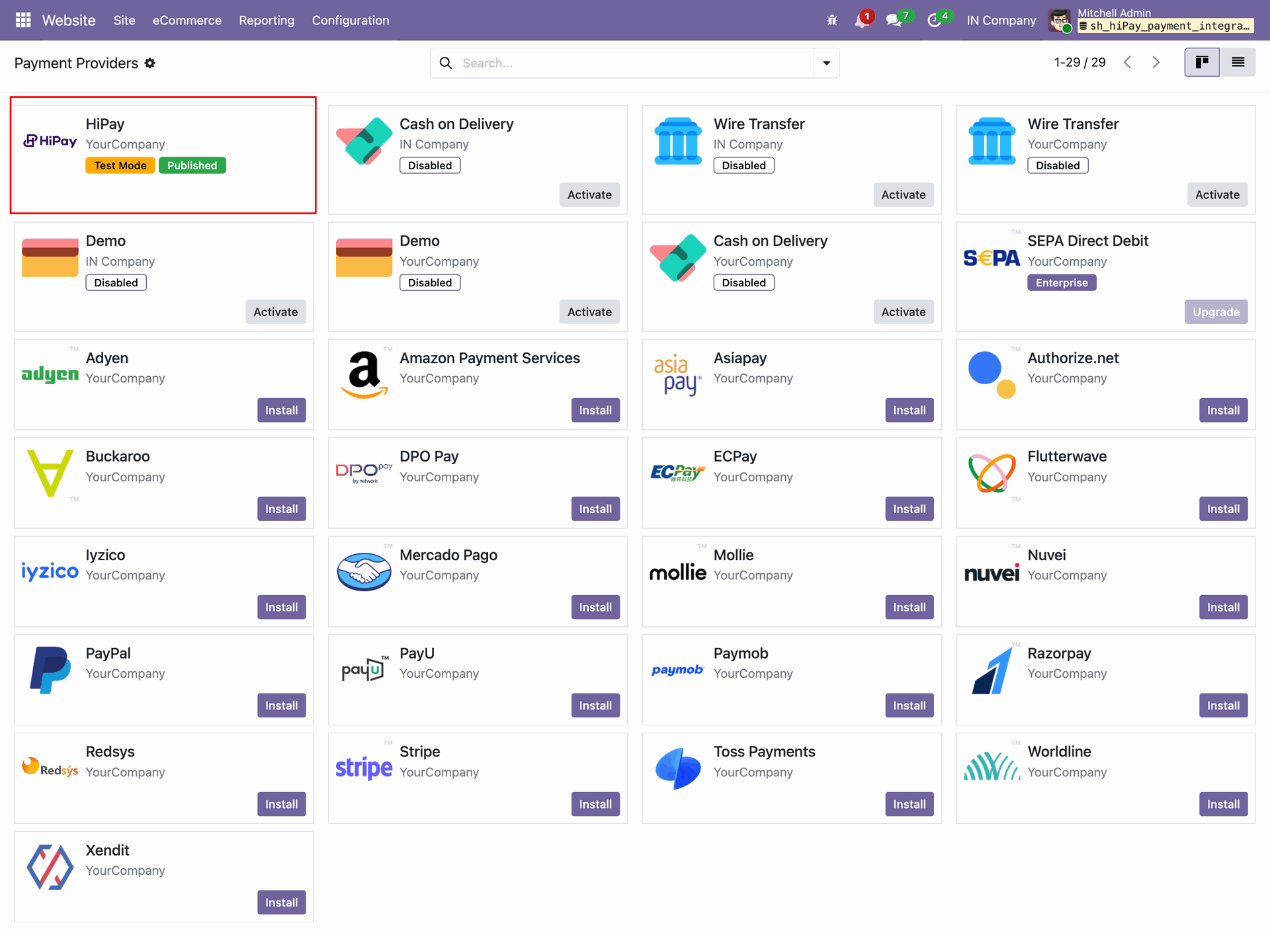This screenshot has width=1270, height=933.
Task: Open the notifications bell icon
Action: pyautogui.click(x=861, y=20)
